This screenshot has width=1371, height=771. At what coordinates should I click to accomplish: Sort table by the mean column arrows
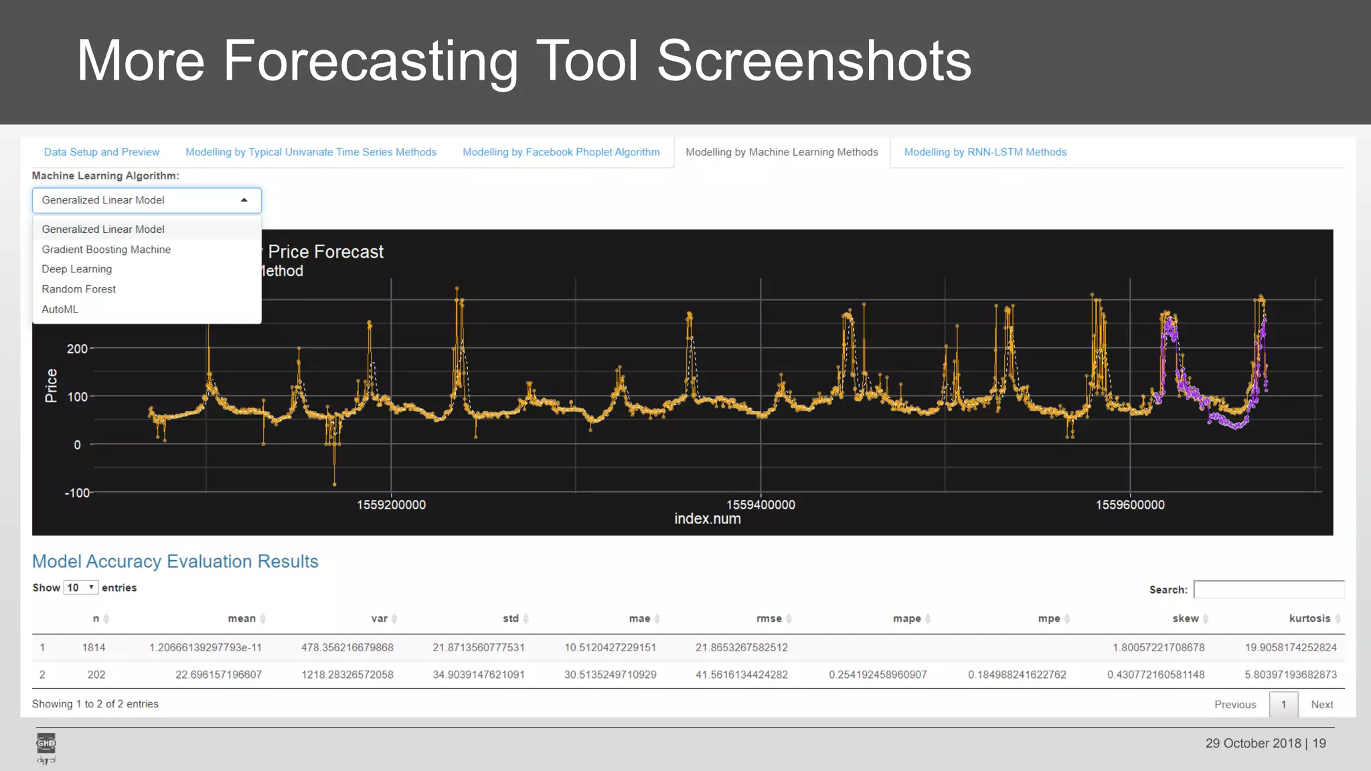263,619
